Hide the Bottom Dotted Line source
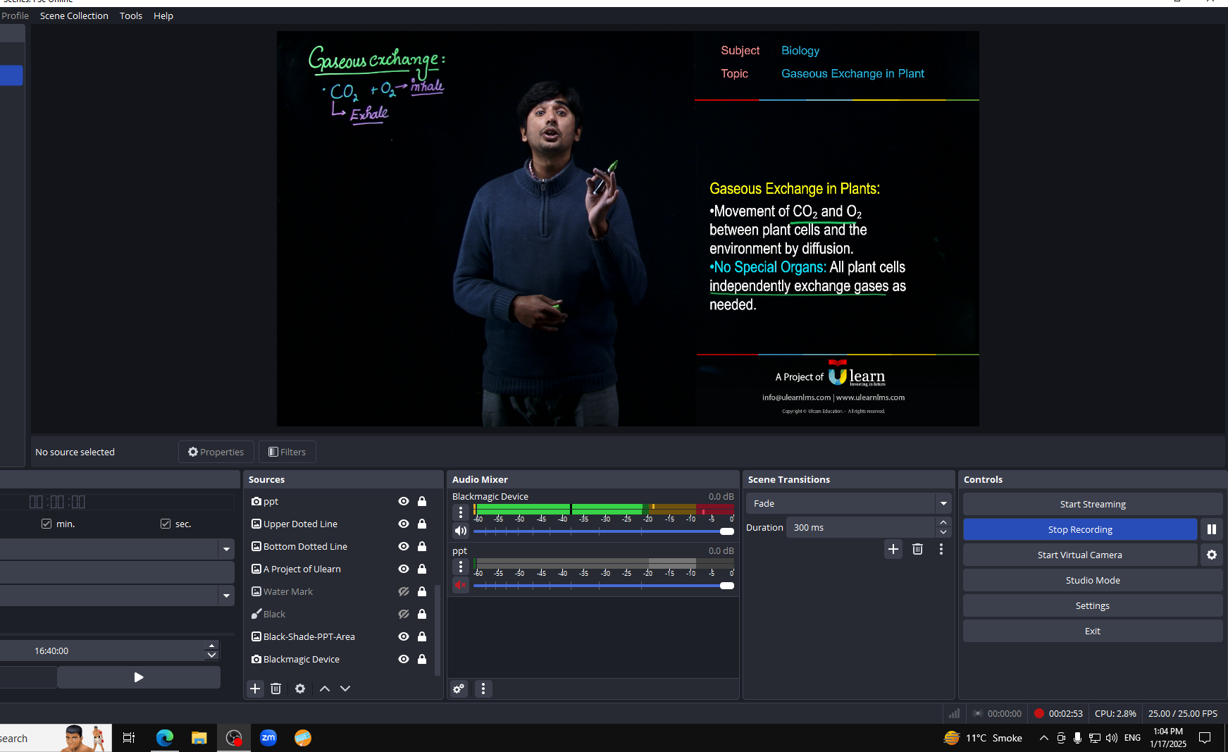1228x752 pixels. tap(404, 546)
